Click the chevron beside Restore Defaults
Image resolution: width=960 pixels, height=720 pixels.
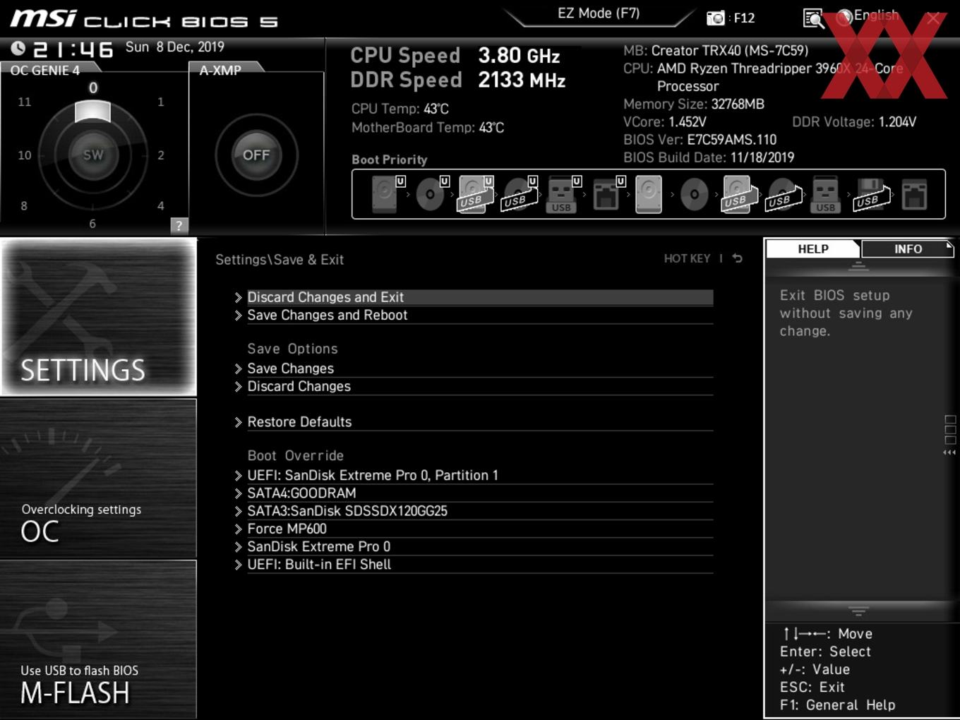(239, 422)
